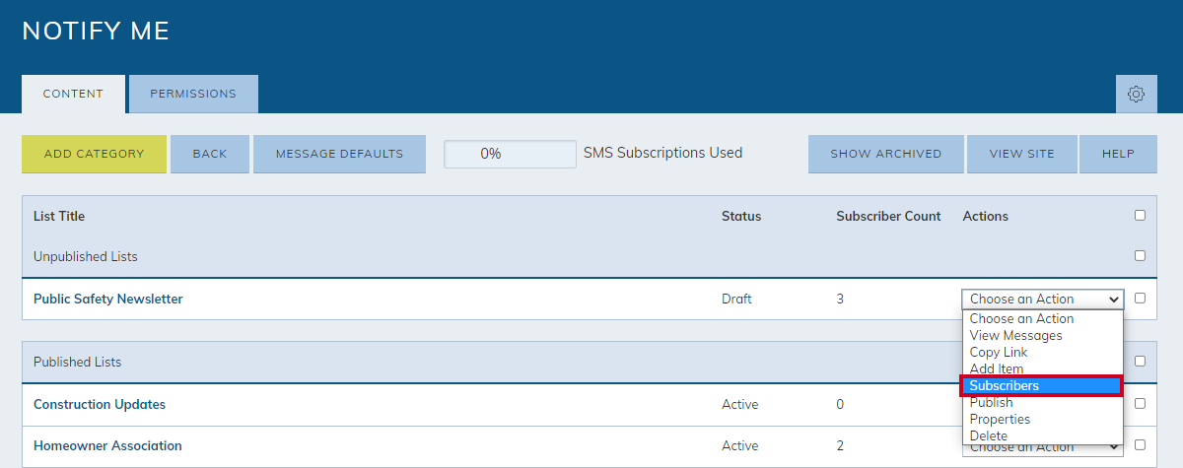Screen dimensions: 1183x468
Task: Click the Draft status of Public Safety Newsletter
Action: tap(736, 299)
